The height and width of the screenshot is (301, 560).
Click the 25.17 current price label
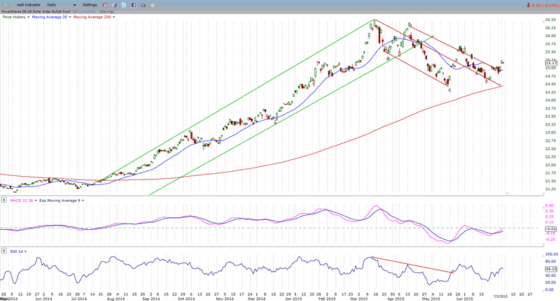[x=550, y=63]
